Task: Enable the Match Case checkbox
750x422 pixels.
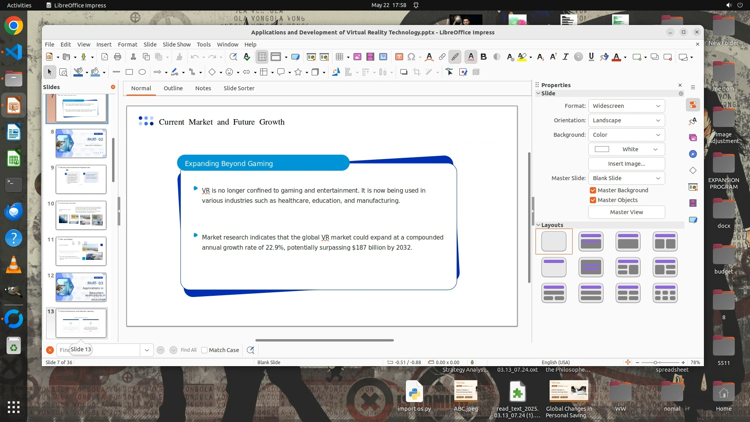Action: pos(204,350)
